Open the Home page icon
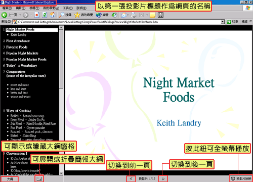This screenshot has width=253, height=182. point(53,15)
